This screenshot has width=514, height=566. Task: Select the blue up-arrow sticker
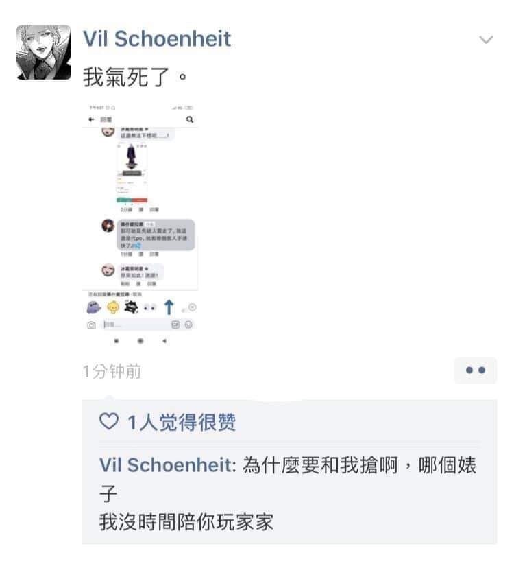pos(169,307)
